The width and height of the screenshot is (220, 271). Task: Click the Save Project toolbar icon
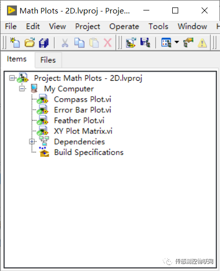[145, 42]
